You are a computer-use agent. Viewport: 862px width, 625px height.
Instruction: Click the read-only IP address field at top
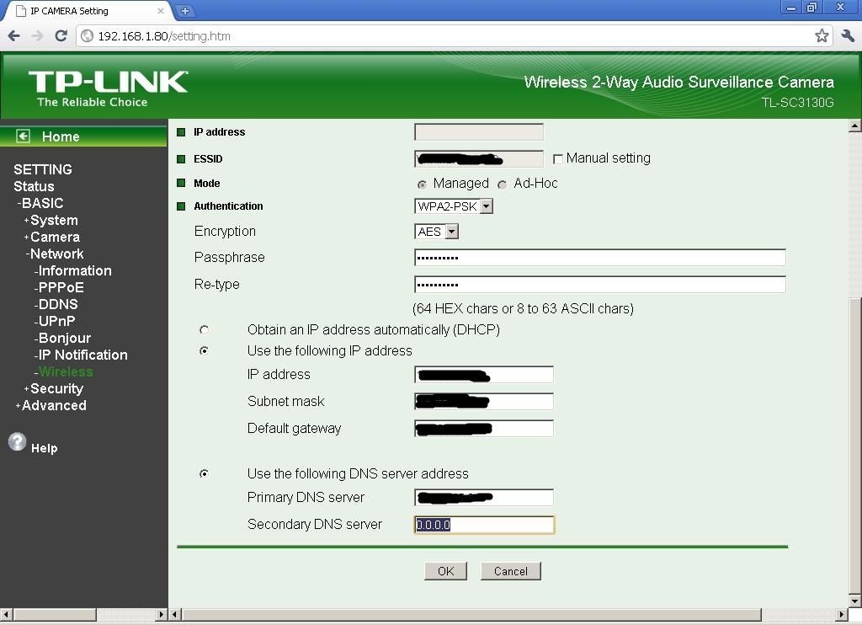click(479, 132)
